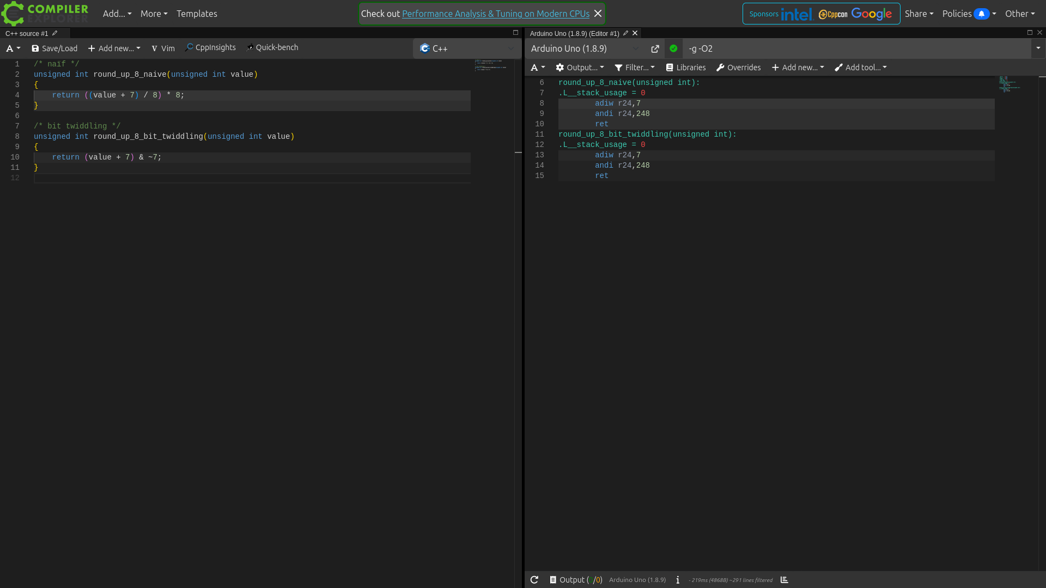The height and width of the screenshot is (588, 1046).
Task: Open the Add... menu
Action: tap(117, 14)
